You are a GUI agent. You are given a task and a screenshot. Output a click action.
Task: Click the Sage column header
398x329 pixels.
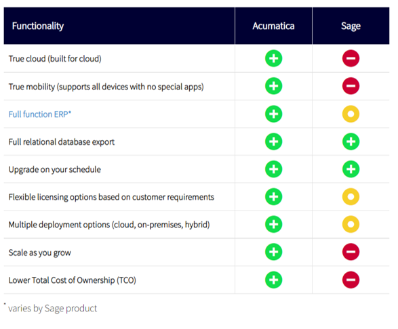pyautogui.click(x=351, y=26)
